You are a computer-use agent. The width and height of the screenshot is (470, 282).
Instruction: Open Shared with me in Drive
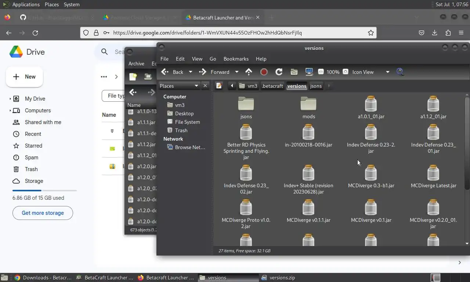(x=43, y=122)
